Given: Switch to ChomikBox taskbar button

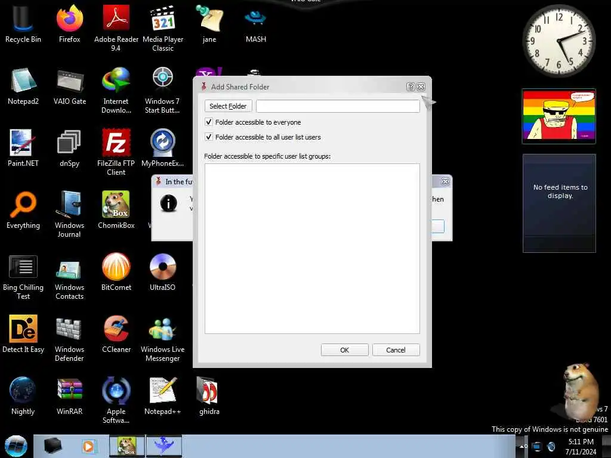Looking at the screenshot, I should [126, 446].
